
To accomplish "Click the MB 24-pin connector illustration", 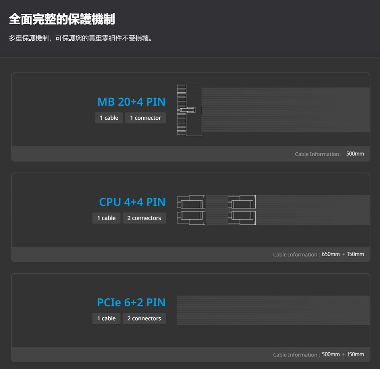I will [x=189, y=110].
